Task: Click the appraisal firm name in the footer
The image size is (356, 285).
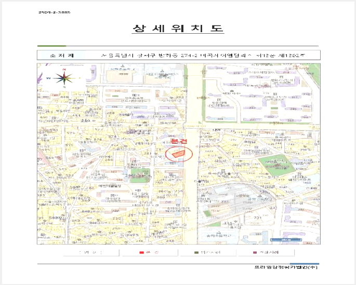Action: click(x=286, y=267)
